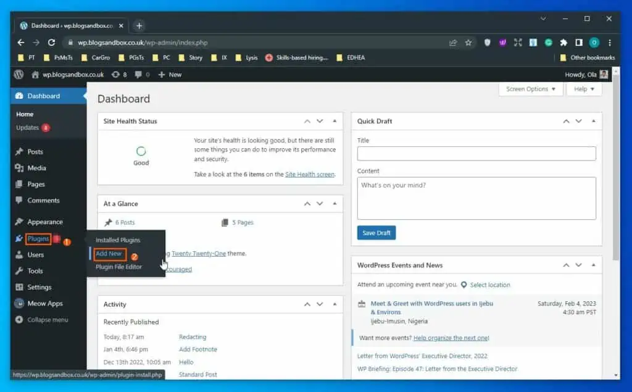Move Site Health Status panel down
This screenshot has height=392, width=632.
[320, 122]
